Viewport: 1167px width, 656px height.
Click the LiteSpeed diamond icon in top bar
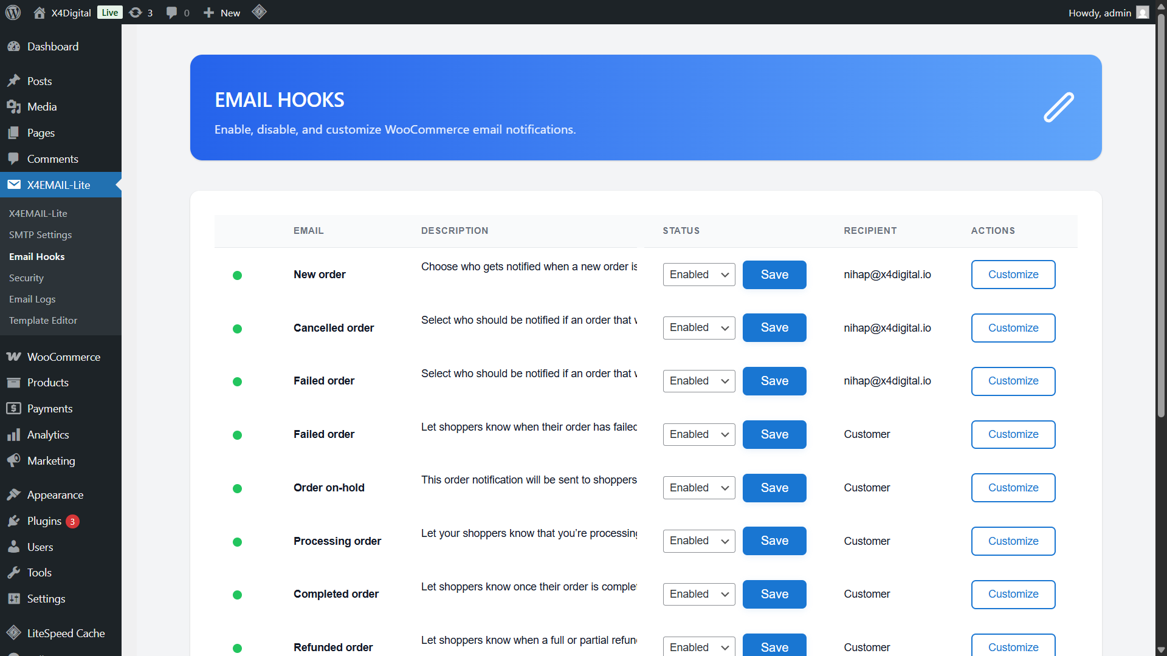point(260,12)
